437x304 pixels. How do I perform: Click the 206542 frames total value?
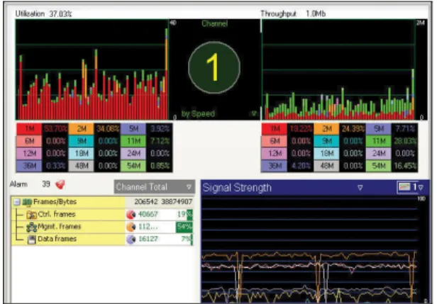click(x=146, y=202)
